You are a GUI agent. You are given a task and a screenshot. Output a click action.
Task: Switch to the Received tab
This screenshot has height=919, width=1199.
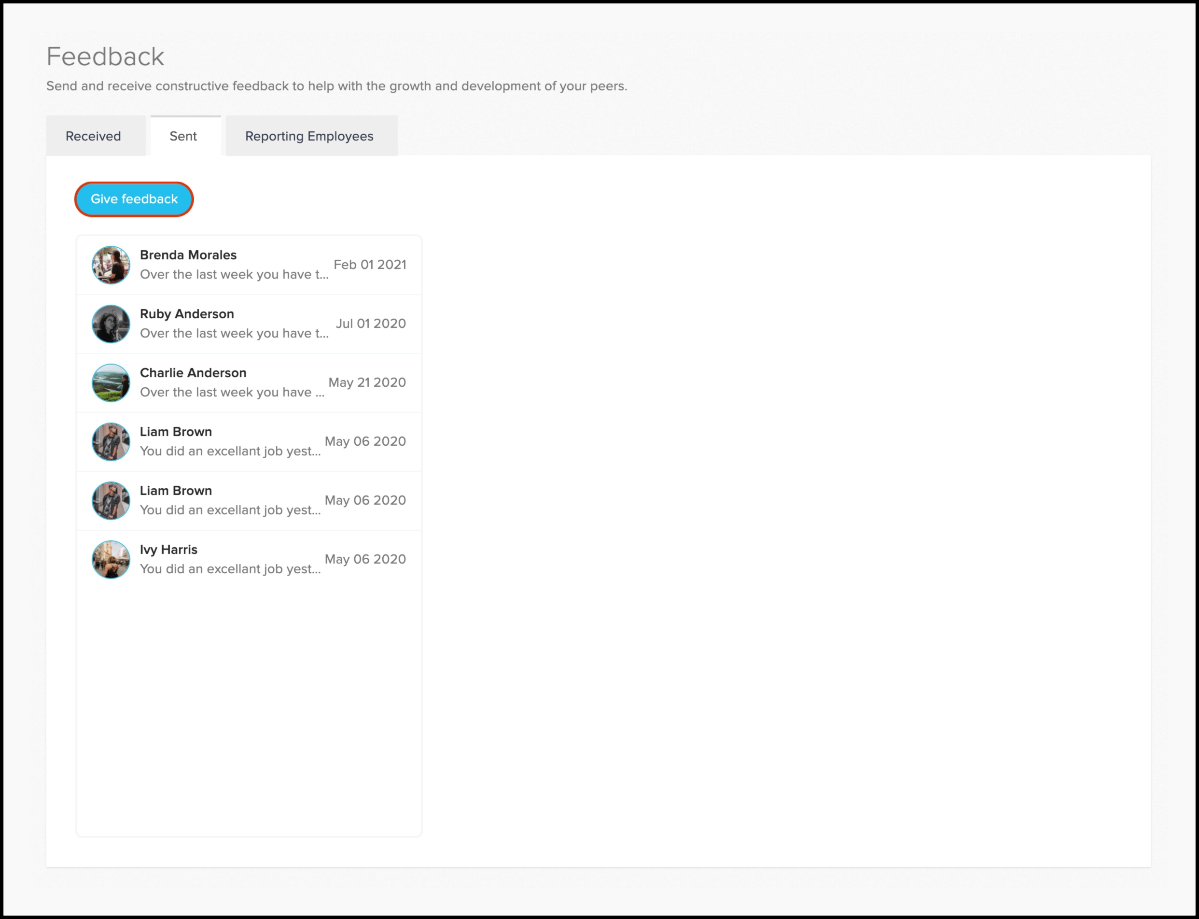pyautogui.click(x=94, y=136)
